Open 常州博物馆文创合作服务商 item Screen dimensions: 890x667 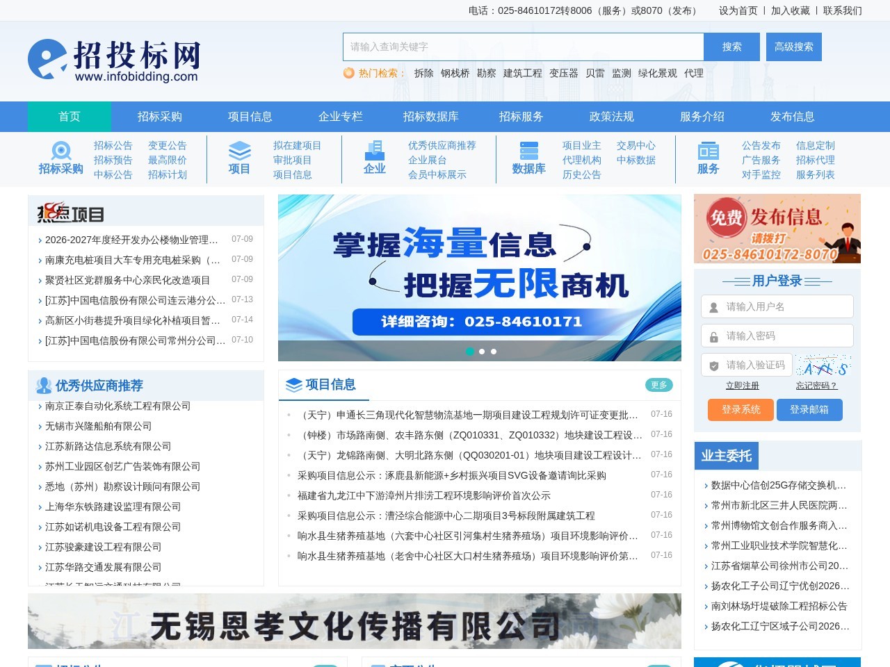point(779,525)
